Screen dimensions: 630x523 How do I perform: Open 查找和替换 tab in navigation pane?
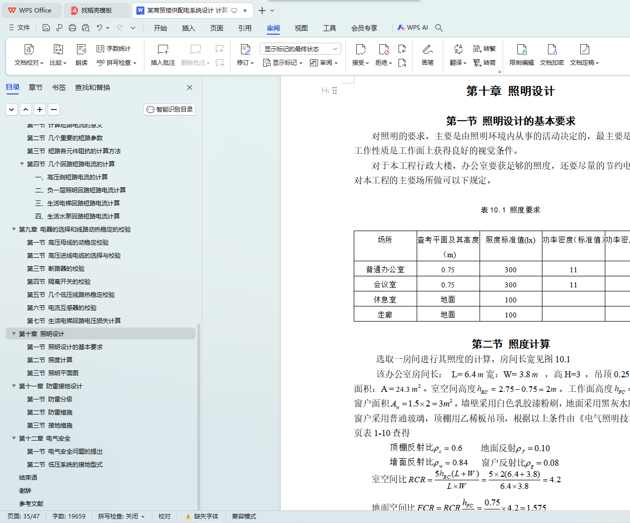[x=93, y=87]
